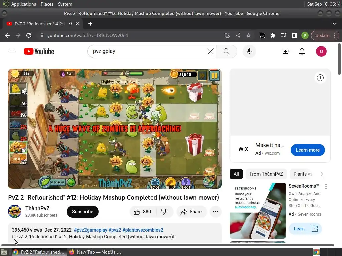Click the clock showing Sat Sep 16
342x256 pixels.
pos(324,4)
